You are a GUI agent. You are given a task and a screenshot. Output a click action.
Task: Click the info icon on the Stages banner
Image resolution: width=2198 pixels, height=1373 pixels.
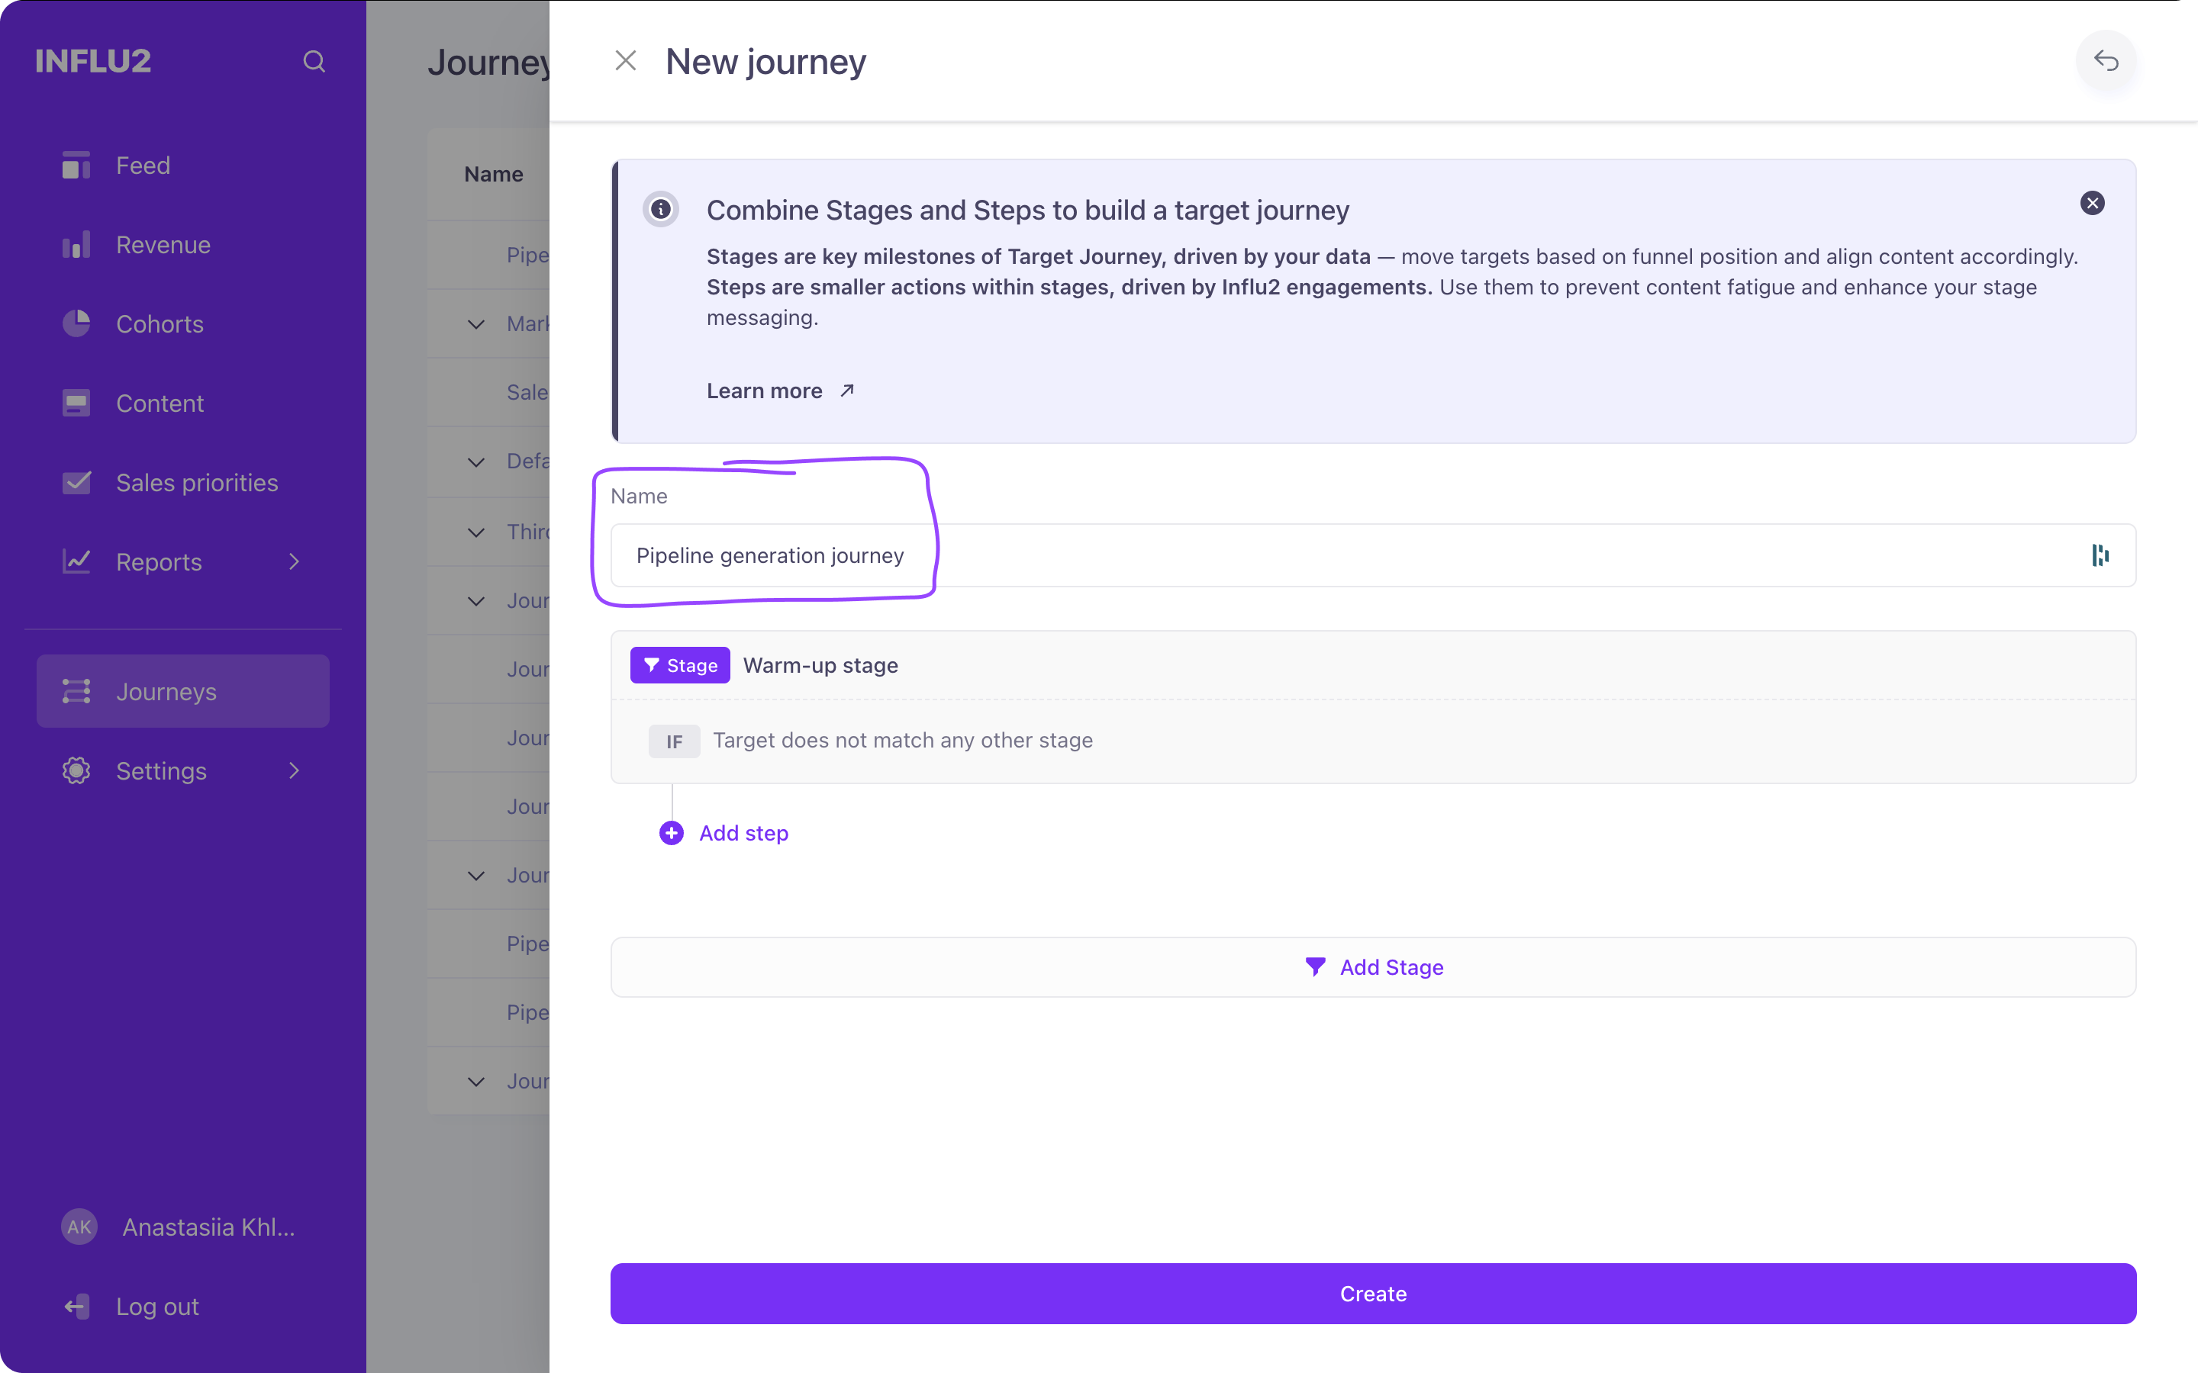click(x=660, y=209)
